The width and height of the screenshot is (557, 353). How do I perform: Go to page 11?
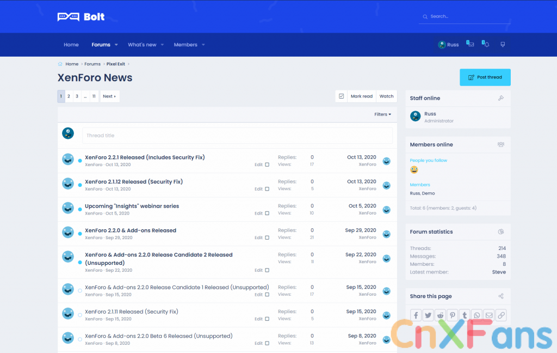pos(94,96)
